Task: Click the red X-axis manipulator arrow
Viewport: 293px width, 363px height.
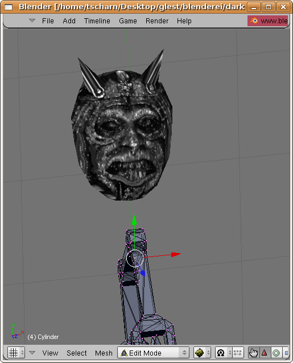Action: 176,254
